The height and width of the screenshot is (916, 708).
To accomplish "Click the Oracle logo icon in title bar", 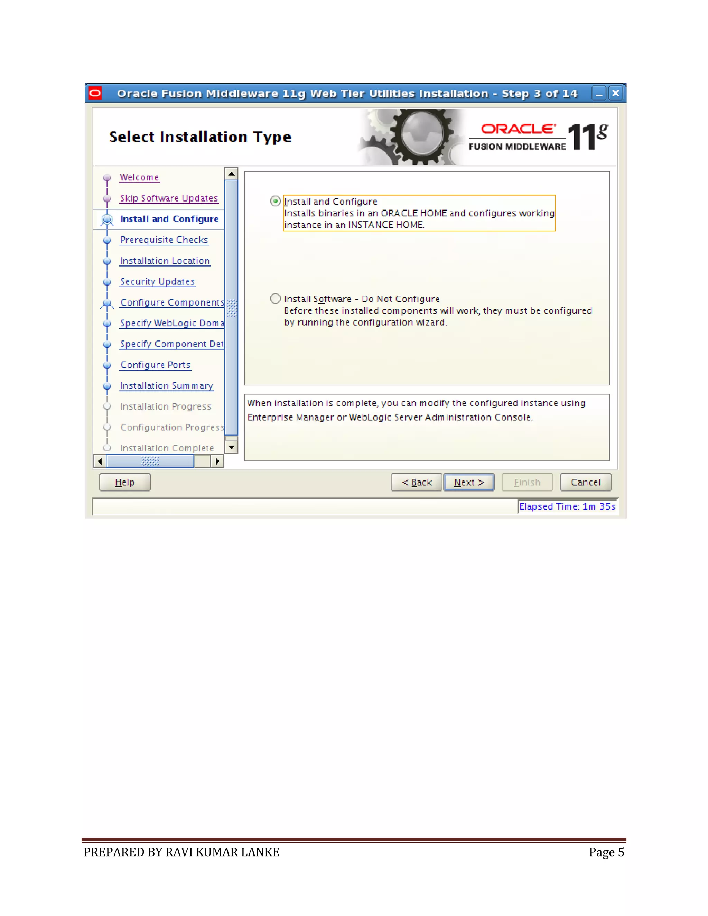I will click(95, 93).
